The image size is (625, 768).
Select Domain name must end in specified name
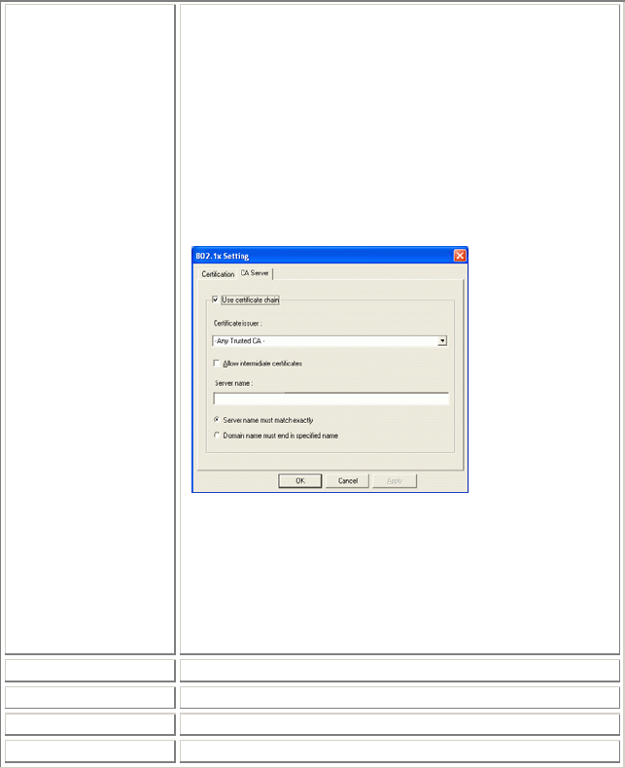click(216, 435)
